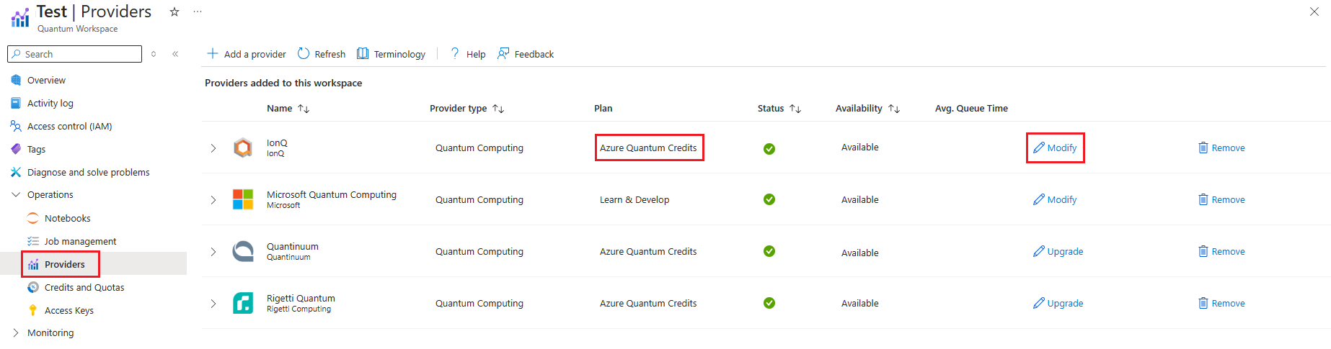1331x349 pixels.
Task: Expand the IonQ provider row
Action: (213, 148)
